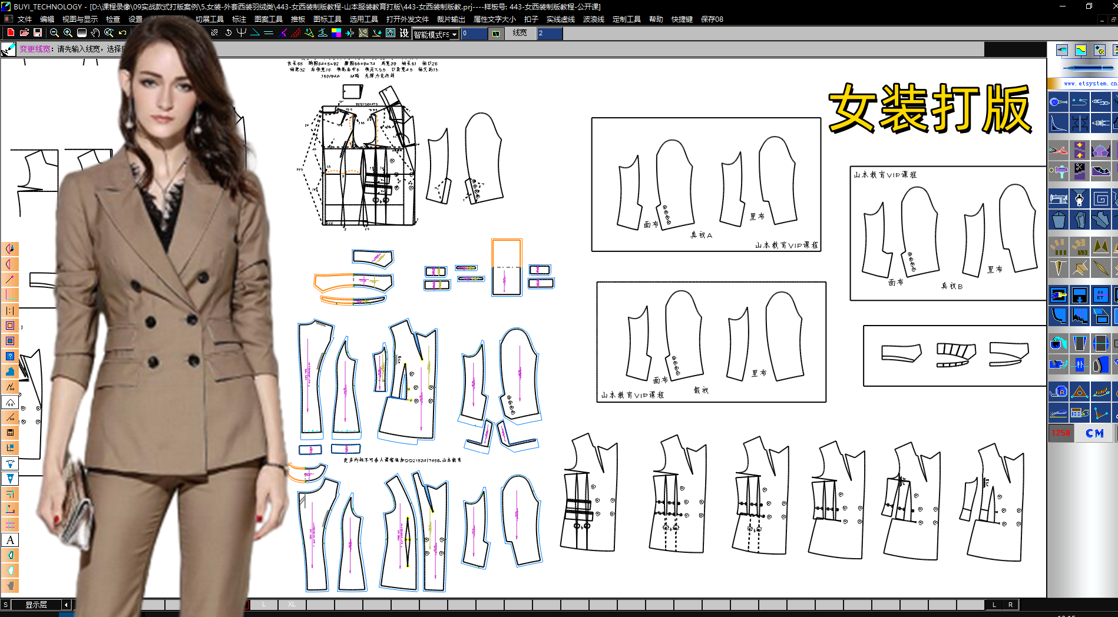Click the trident fork icon in top toolbar
This screenshot has width=1118, height=617.
point(242,33)
